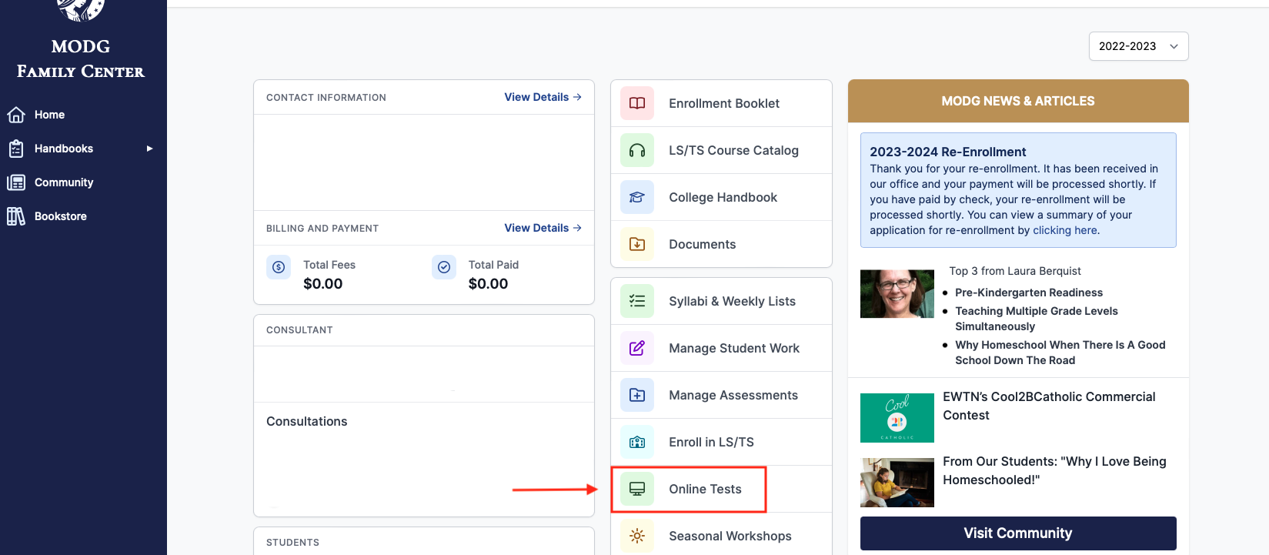Click the Total Fees $0.00 amount
The image size is (1269, 555).
pos(323,283)
